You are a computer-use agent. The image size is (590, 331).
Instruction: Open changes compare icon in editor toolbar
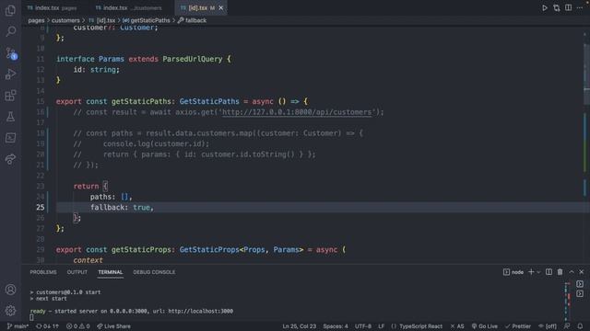[557, 8]
